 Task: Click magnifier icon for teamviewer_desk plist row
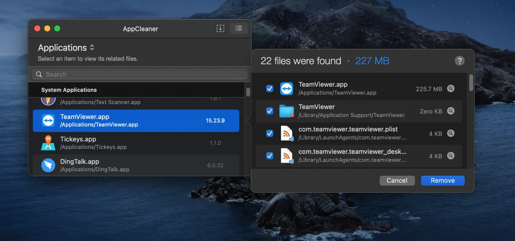pos(451,156)
